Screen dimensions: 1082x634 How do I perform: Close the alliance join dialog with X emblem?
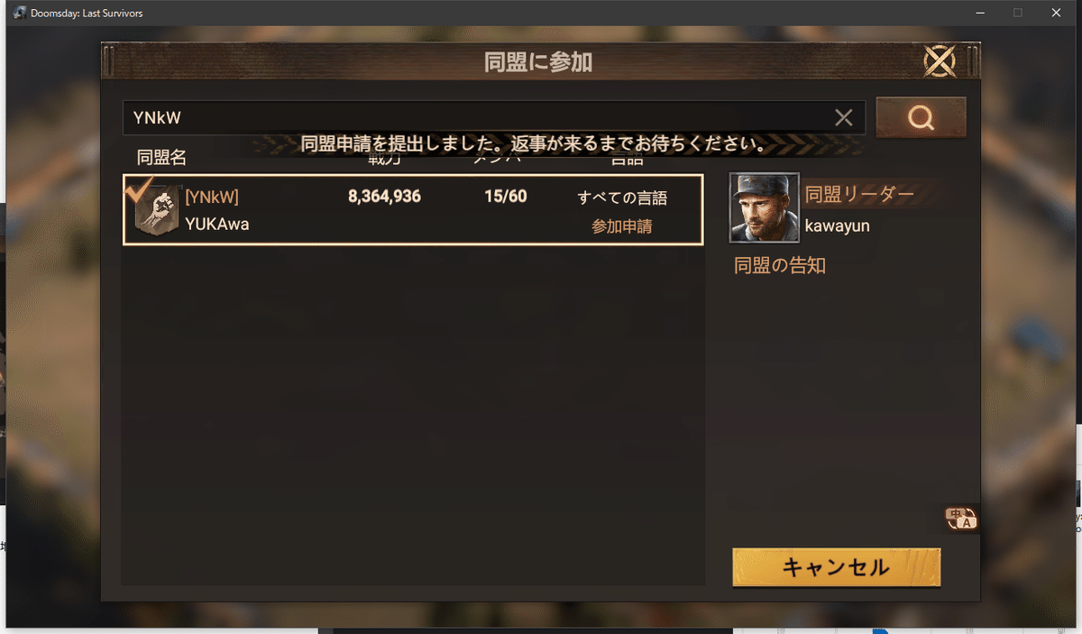(940, 61)
